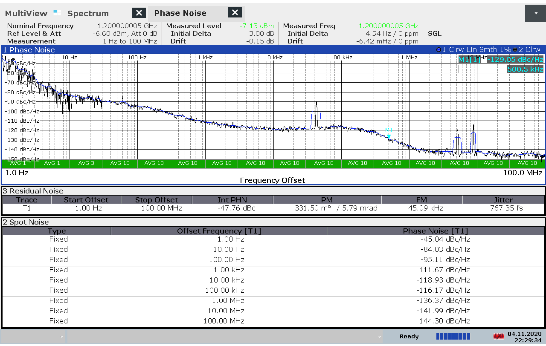Image resolution: width=546 pixels, height=346 pixels.
Task: Click the 1.00 kHz spot noise offset cell
Action: pos(229,270)
